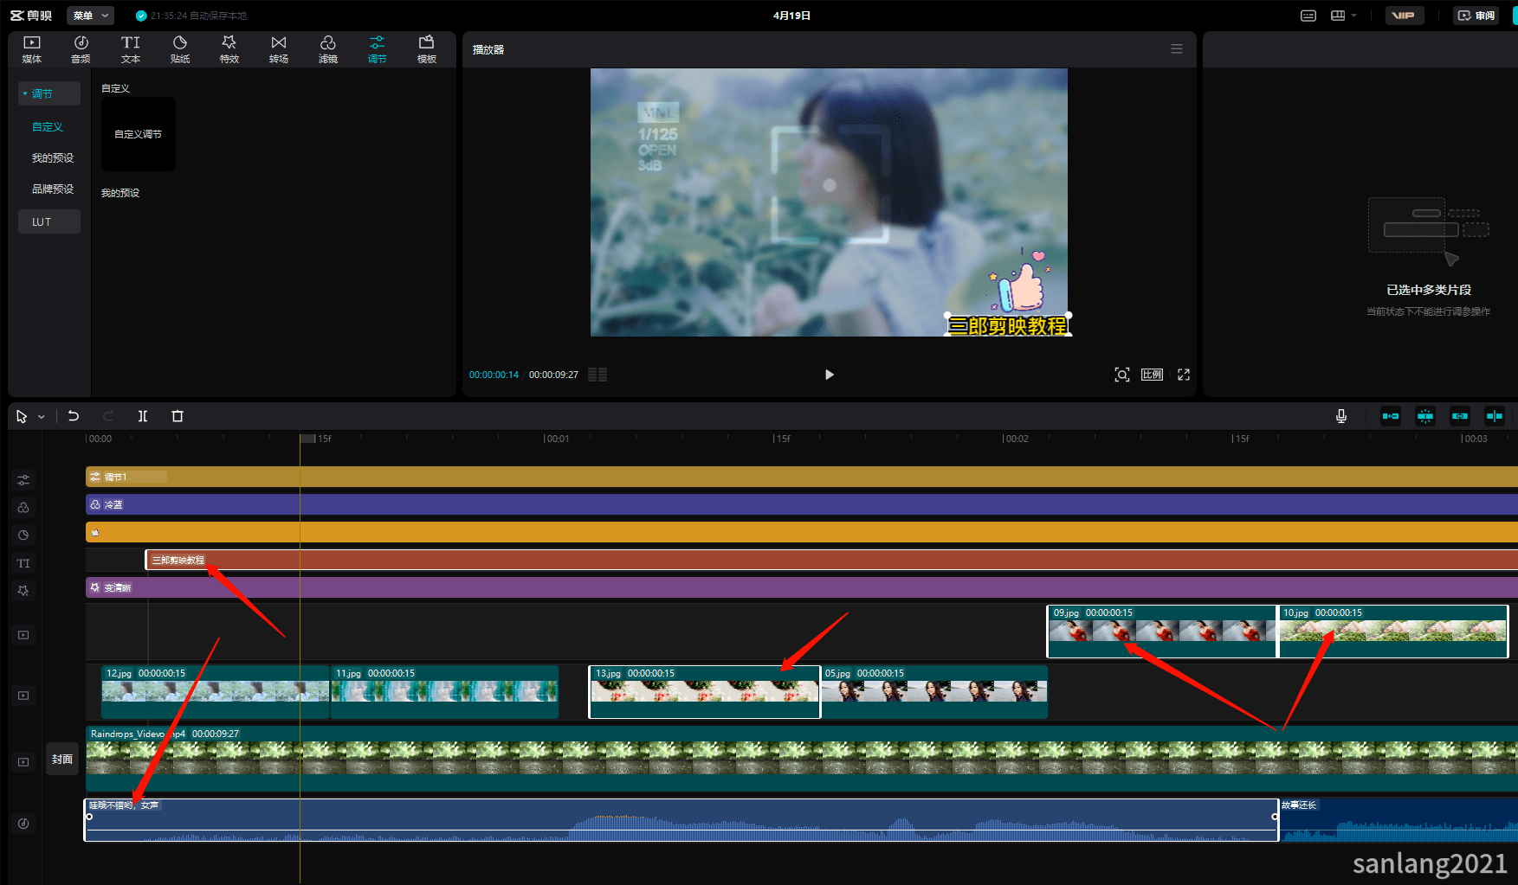Select the 13.jpg clip

[x=704, y=692]
